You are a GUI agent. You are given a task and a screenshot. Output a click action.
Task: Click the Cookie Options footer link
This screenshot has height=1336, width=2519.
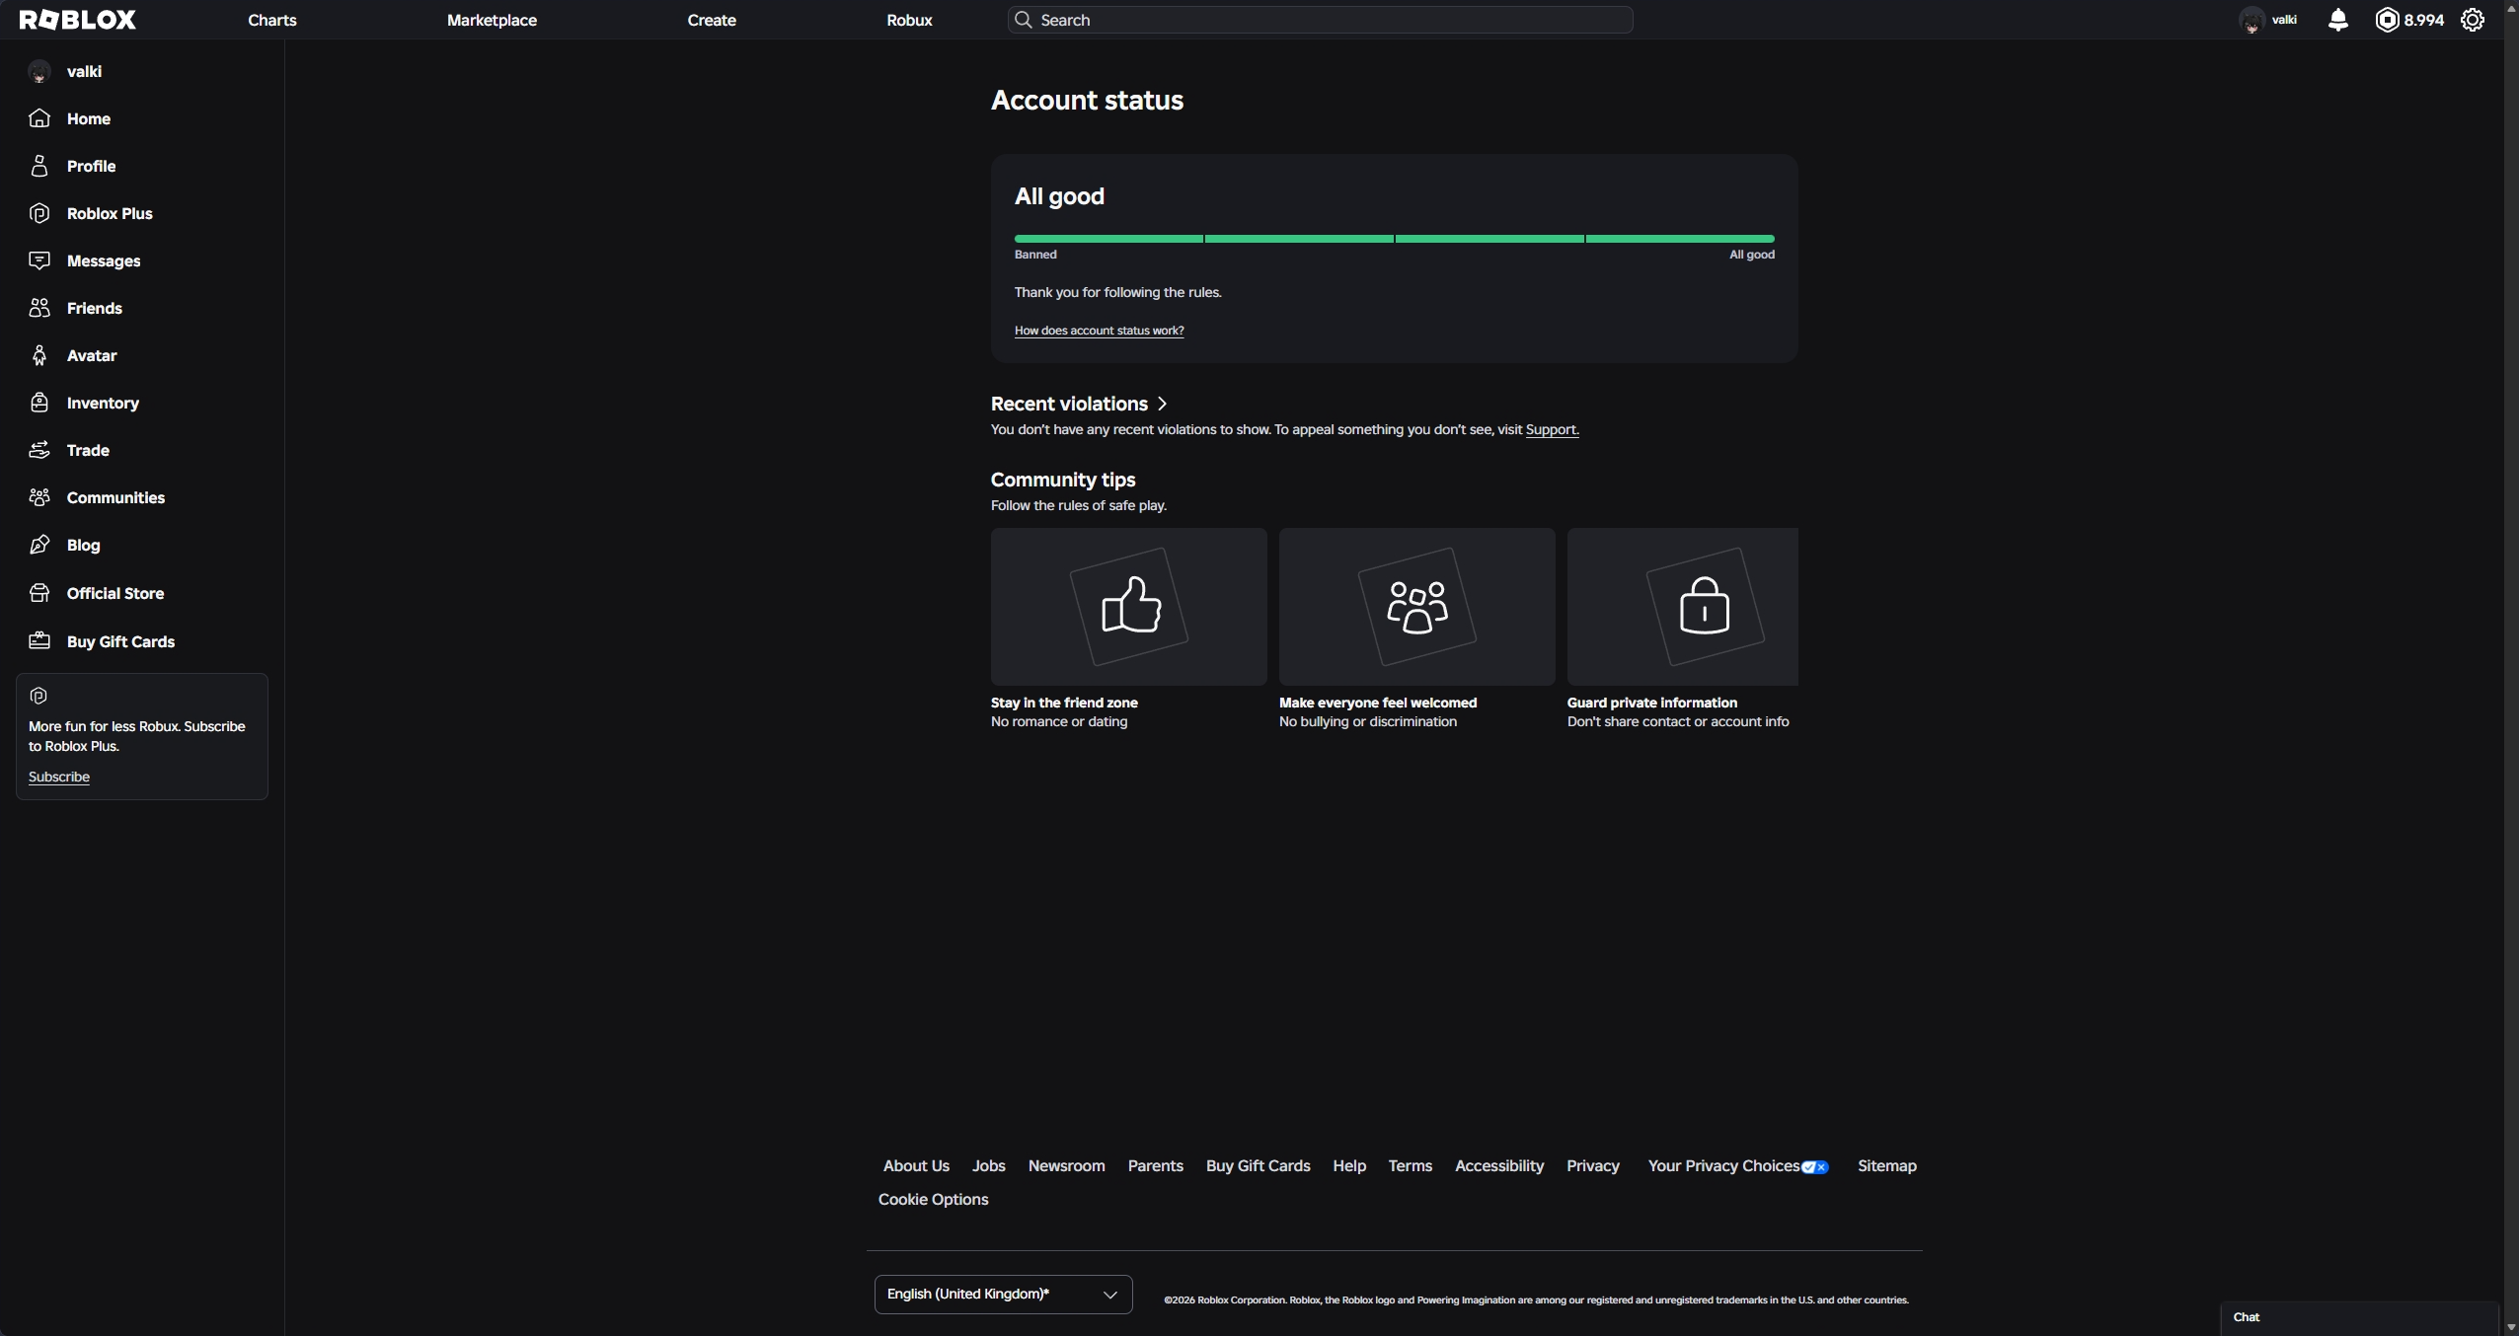click(x=933, y=1200)
